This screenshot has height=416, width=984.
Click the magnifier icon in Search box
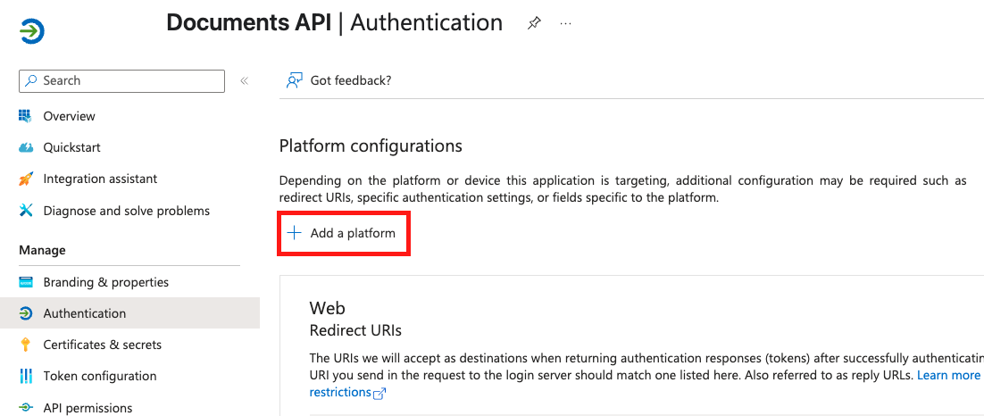click(x=31, y=81)
